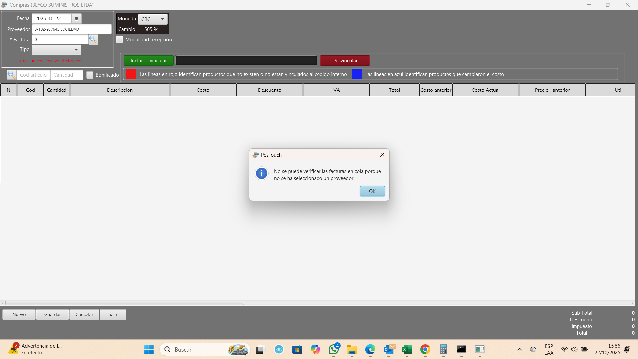Screen dimensions: 638x359
Task: Open the calendar picker beside Fecha
Action: click(76, 19)
